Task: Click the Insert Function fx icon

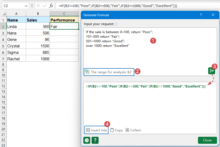Action: pos(51,6)
